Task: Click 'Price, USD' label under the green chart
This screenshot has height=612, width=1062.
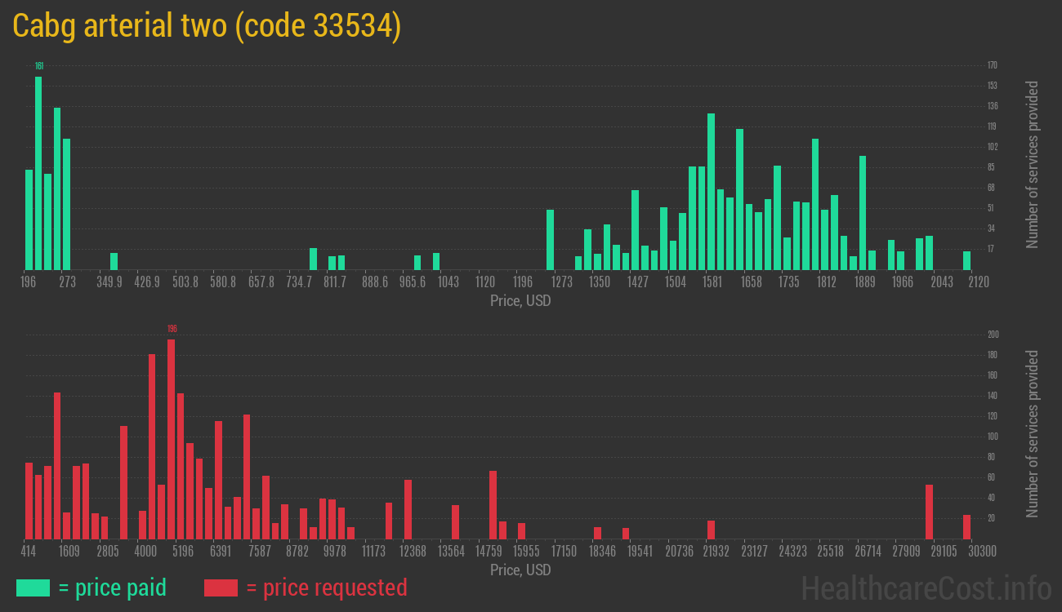Action: (x=520, y=301)
